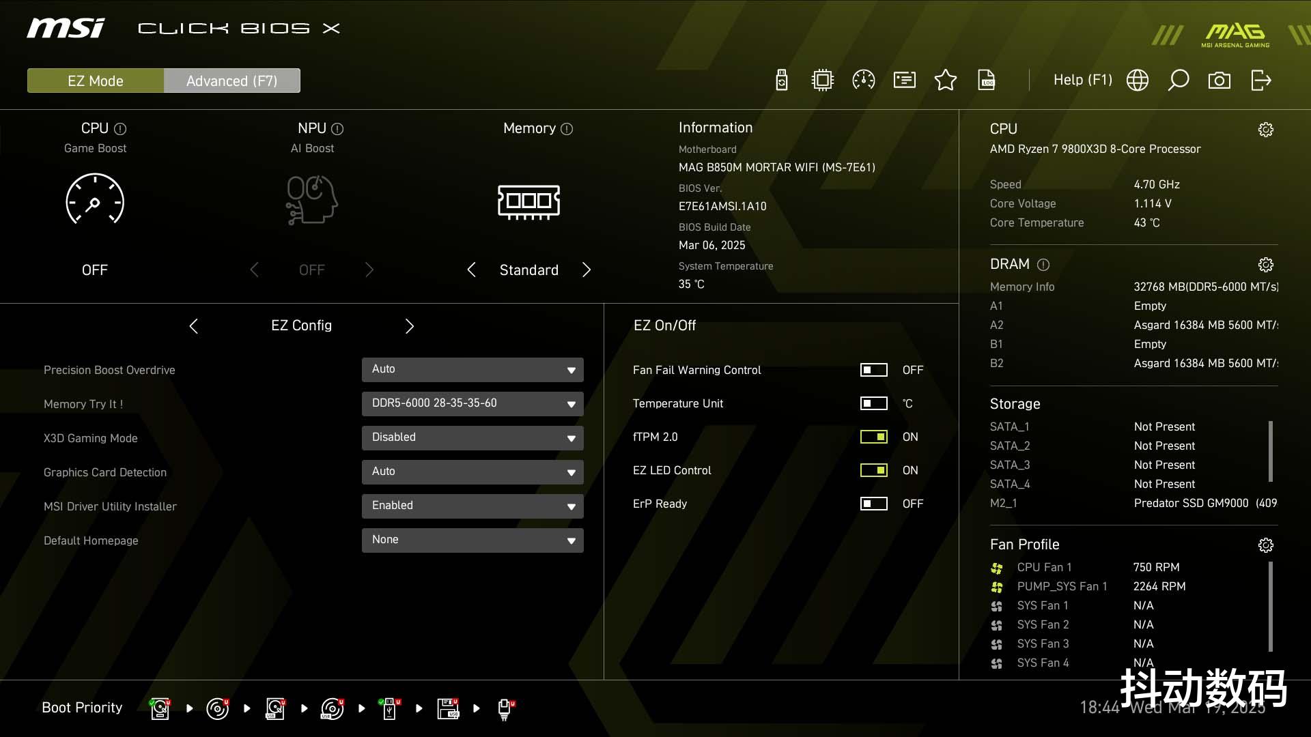Open DRAM panel settings gear

pos(1266,265)
